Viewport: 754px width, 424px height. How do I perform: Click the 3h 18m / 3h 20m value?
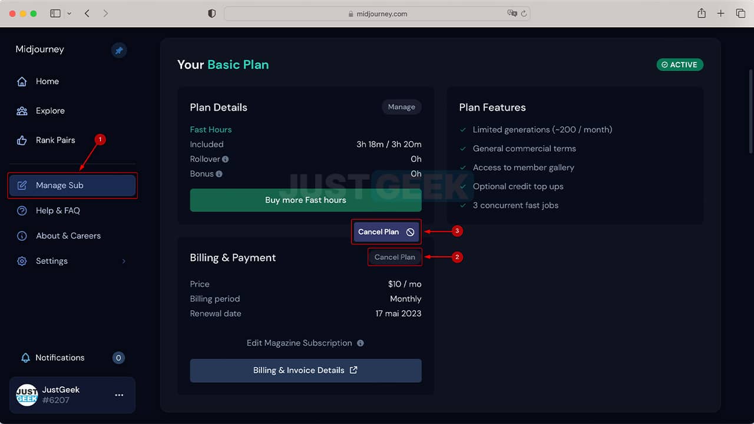(x=389, y=144)
